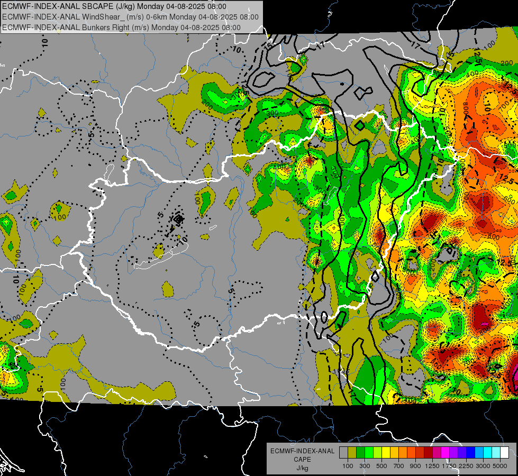Click the bright cyan legend swatch
This screenshot has width=518, height=476.
click(x=488, y=452)
